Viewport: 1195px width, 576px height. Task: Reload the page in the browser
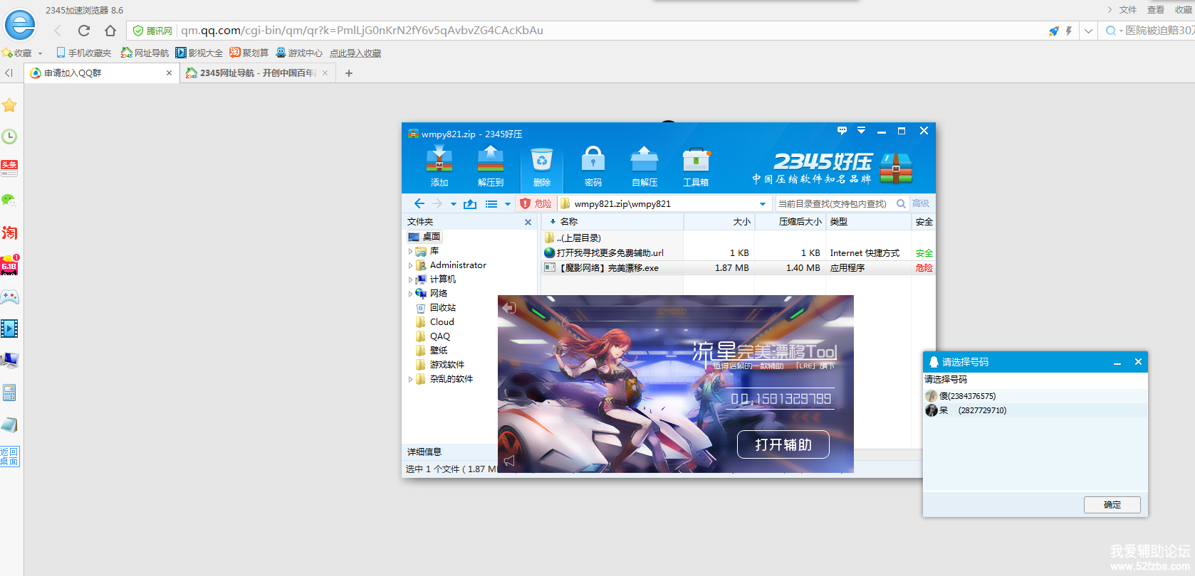[84, 31]
